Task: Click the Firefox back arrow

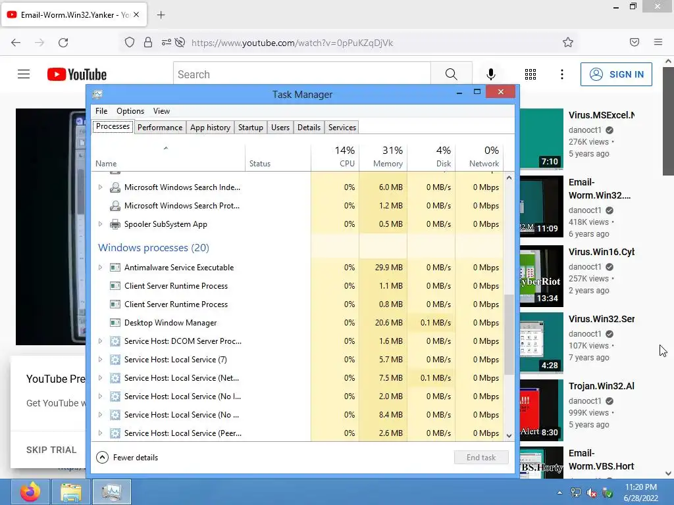Action: (x=16, y=43)
